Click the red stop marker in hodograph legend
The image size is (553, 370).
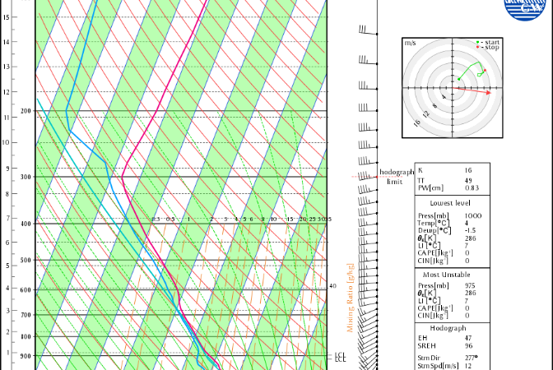(477, 48)
